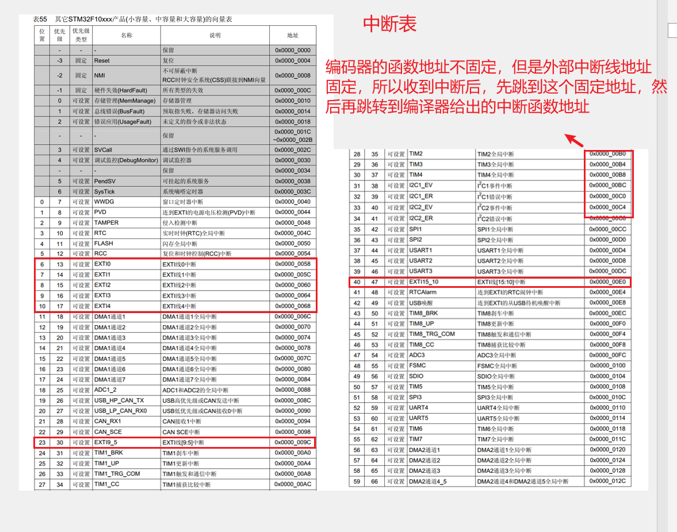This screenshot has height=532, width=677.
Task: Select the 'TIM1_BRK' cell
Action: (127, 453)
